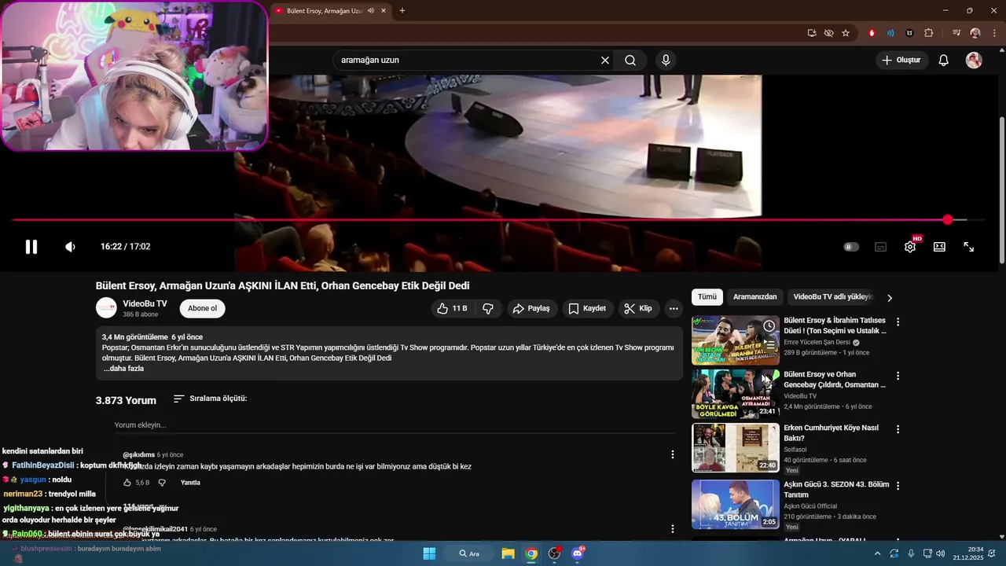This screenshot has height=566, width=1006.
Task: Like the video with thumbs up
Action: (x=452, y=309)
